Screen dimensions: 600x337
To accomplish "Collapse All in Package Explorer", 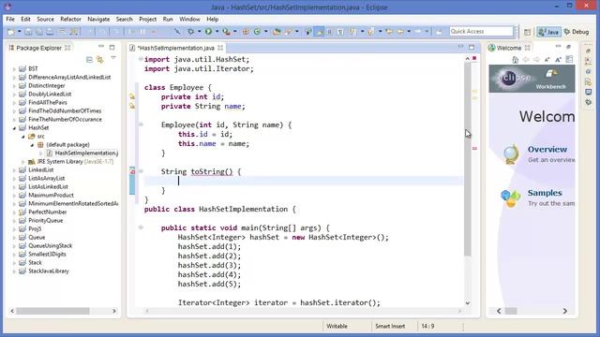I will pyautogui.click(x=89, y=60).
